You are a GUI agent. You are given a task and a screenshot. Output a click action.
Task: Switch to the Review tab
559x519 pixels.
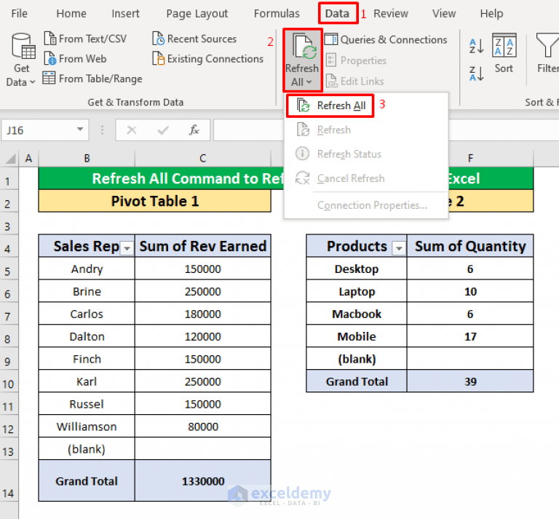pyautogui.click(x=391, y=14)
